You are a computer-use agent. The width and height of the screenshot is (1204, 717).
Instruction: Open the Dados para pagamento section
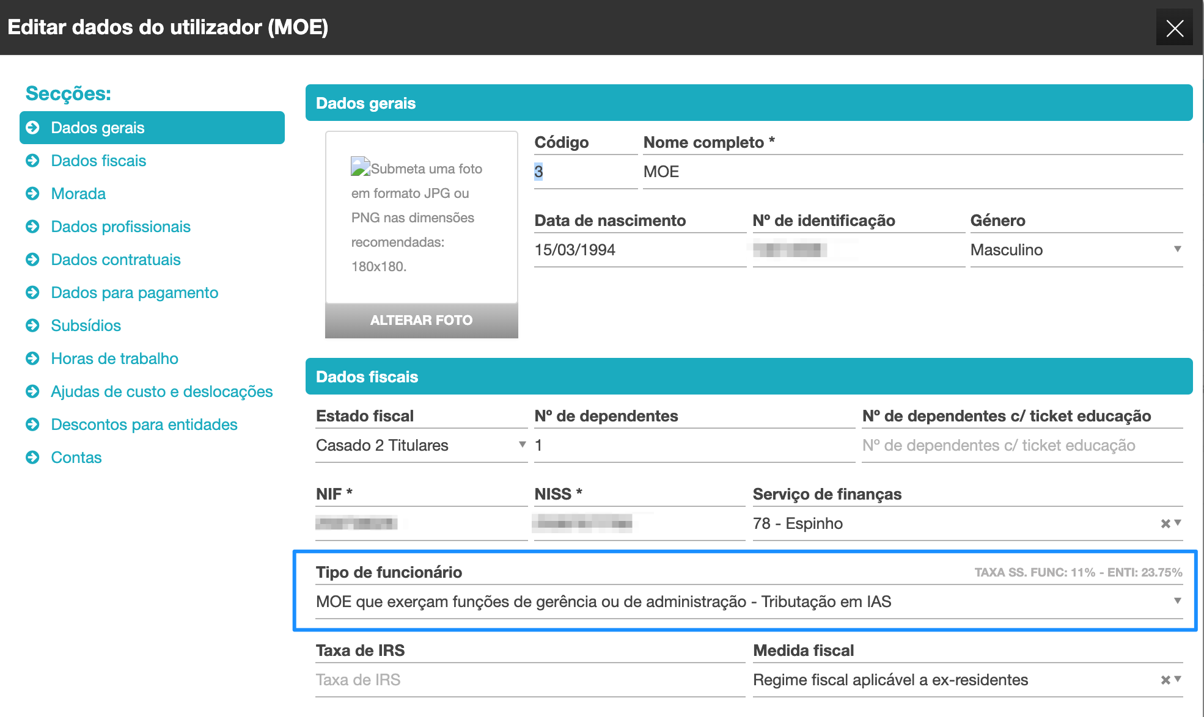pyautogui.click(x=134, y=293)
